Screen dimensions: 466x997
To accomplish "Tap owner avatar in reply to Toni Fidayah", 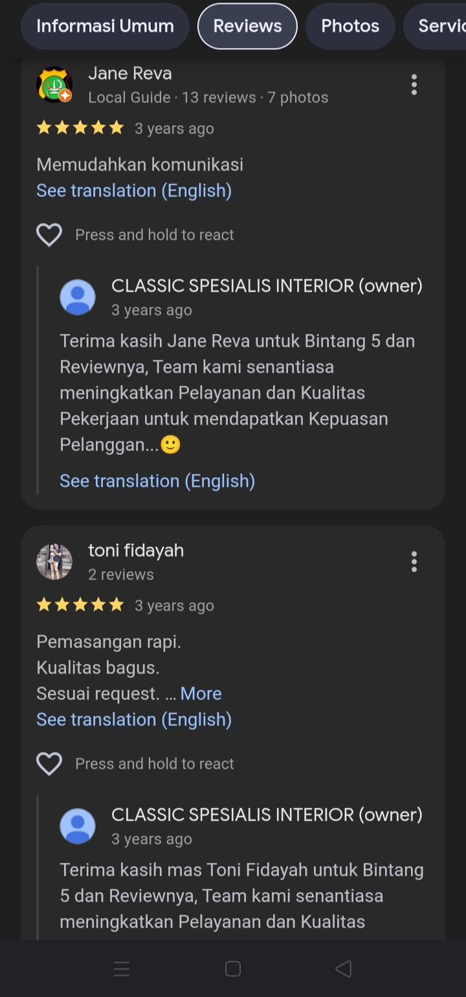I will coord(78,827).
